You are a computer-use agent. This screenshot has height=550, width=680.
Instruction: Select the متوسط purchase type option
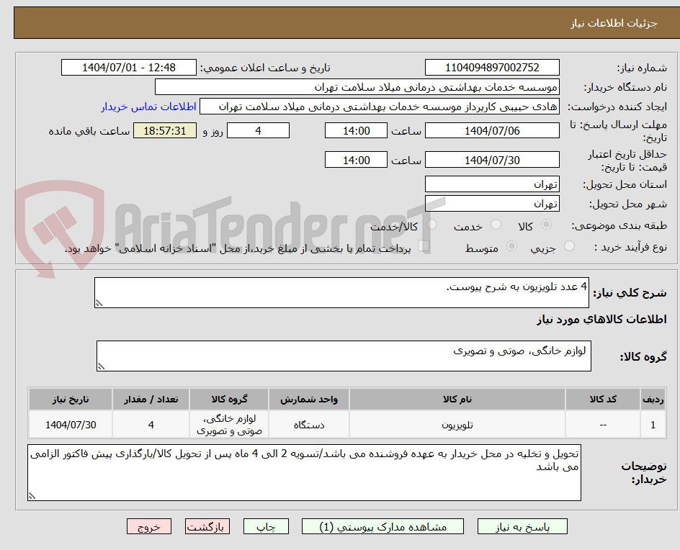pyautogui.click(x=512, y=247)
